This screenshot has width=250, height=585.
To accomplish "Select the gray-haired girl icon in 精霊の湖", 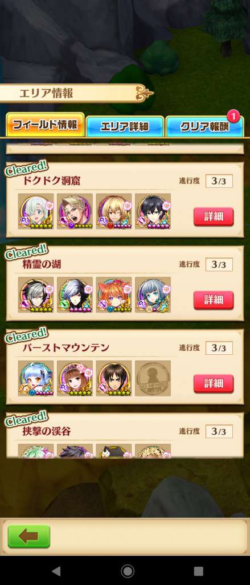I will pyautogui.click(x=153, y=294).
